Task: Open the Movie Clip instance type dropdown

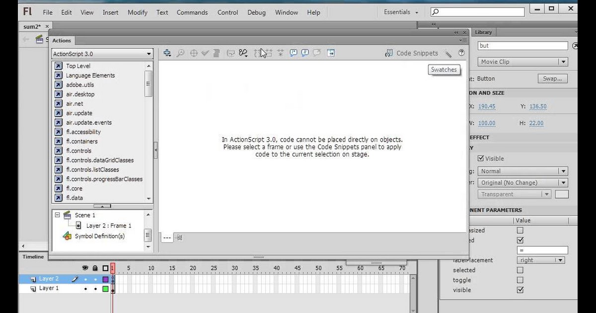Action: (x=523, y=62)
